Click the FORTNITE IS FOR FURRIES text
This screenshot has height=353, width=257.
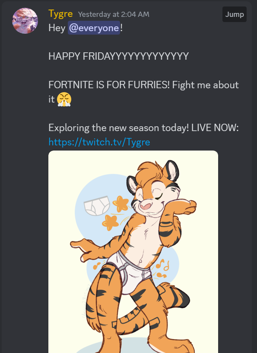coord(109,85)
